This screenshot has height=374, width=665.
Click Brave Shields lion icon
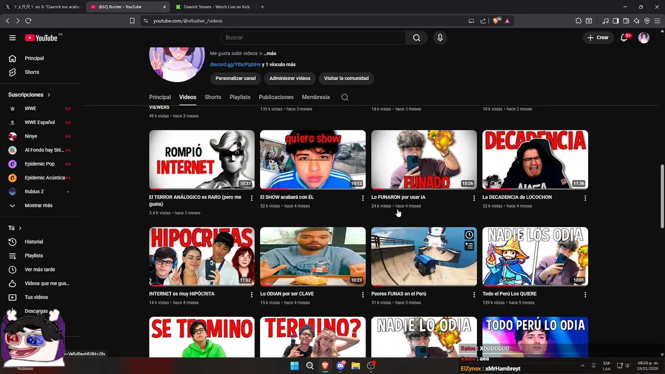pyautogui.click(x=496, y=21)
